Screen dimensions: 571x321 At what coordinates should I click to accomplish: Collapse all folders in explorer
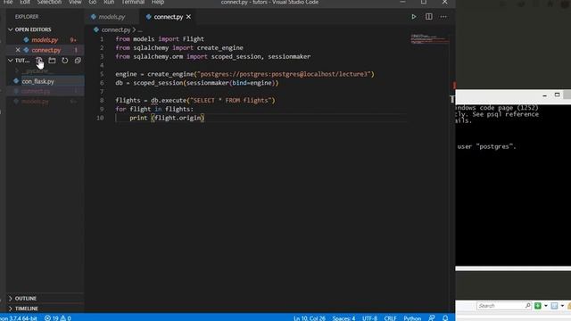coord(78,61)
